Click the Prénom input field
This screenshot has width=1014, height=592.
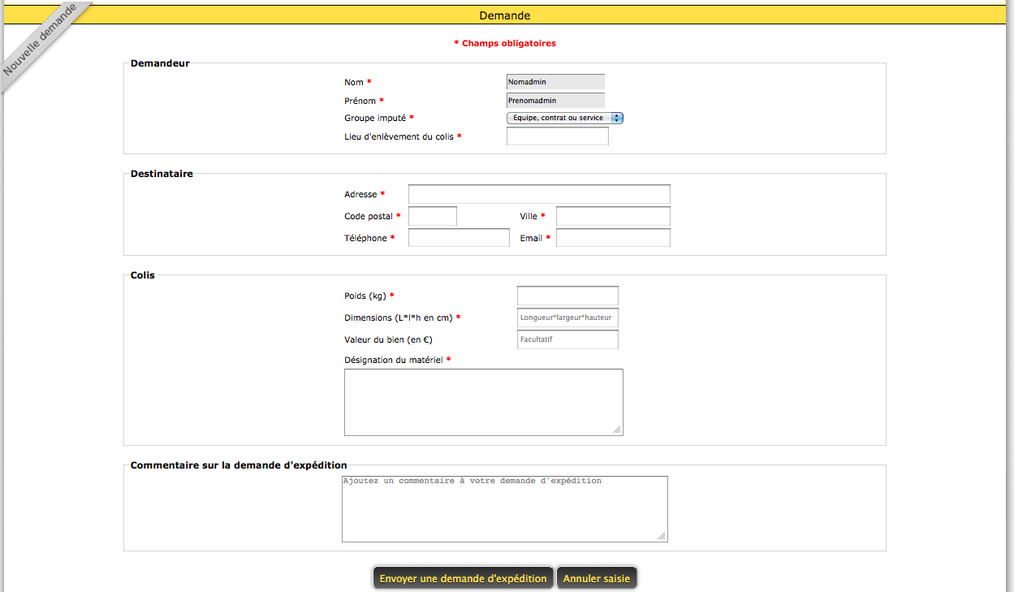coord(555,101)
